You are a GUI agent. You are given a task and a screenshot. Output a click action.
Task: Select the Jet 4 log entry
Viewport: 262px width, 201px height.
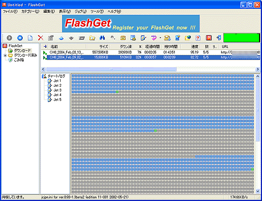tap(57, 95)
